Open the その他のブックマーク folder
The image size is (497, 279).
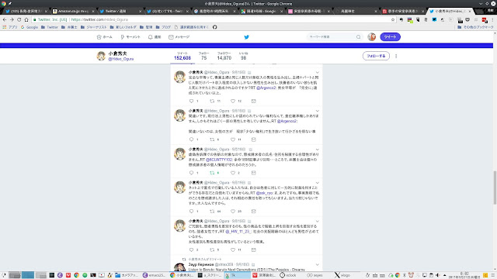[475, 27]
